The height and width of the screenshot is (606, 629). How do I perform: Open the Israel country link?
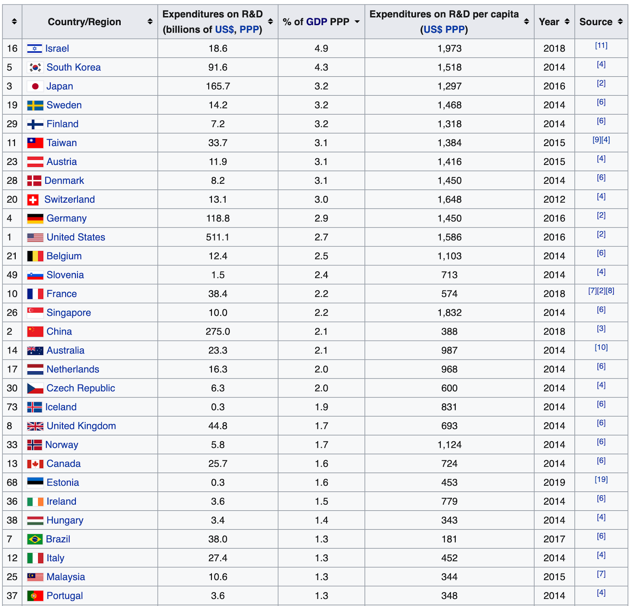[x=57, y=49]
